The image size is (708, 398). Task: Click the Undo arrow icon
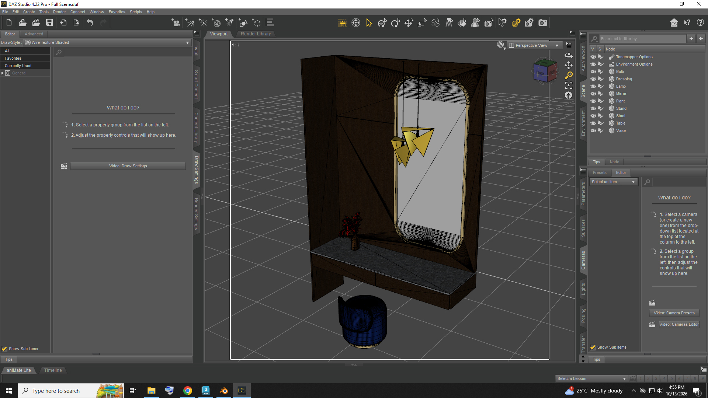pos(90,23)
